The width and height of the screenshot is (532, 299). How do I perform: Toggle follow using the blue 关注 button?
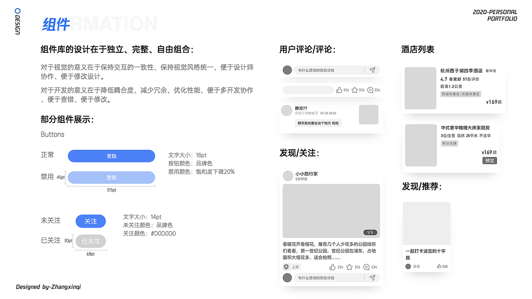[91, 221]
